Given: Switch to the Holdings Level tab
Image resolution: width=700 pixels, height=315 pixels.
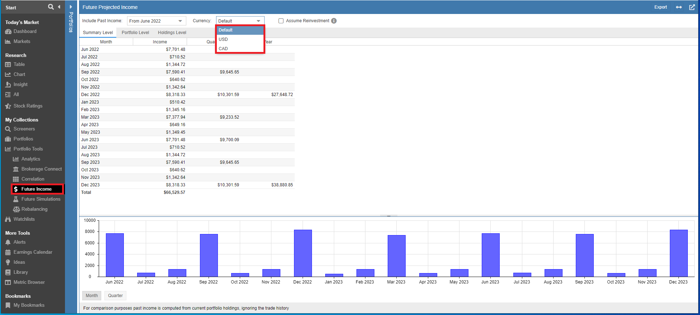Looking at the screenshot, I should pos(172,33).
